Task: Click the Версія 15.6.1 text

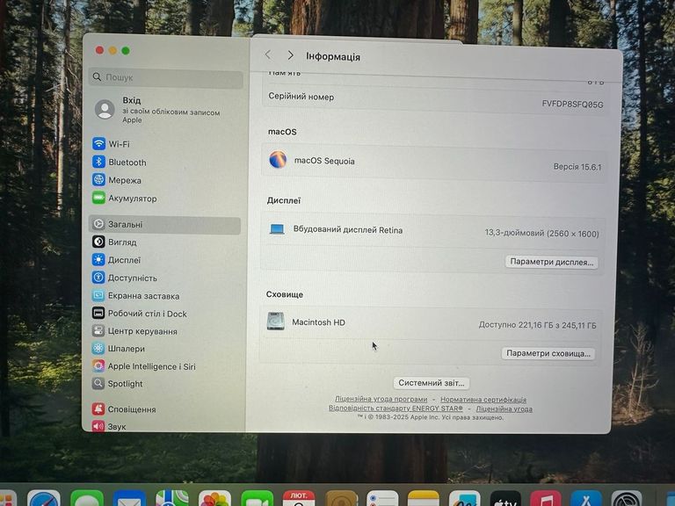Action: [x=577, y=167]
